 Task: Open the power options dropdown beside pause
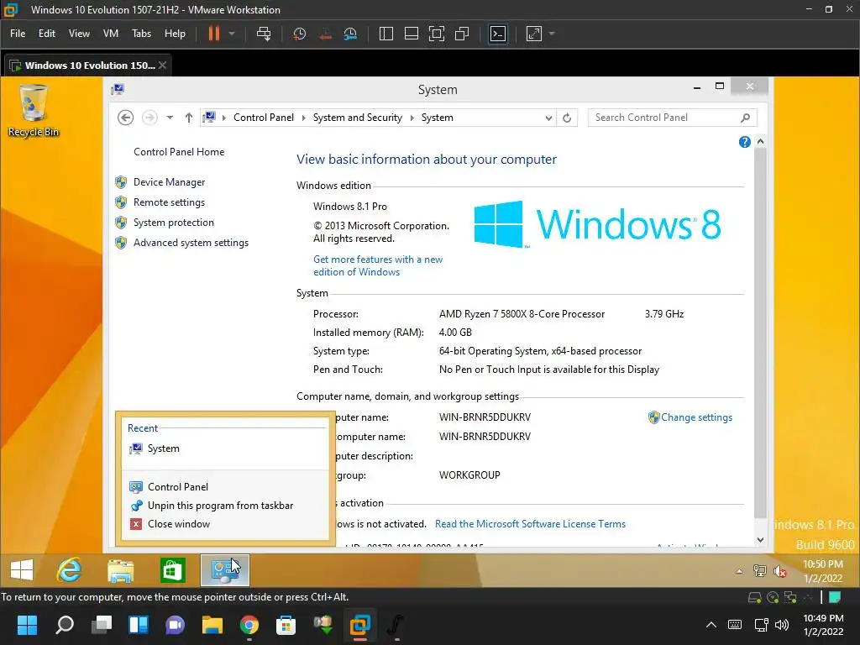click(x=232, y=34)
